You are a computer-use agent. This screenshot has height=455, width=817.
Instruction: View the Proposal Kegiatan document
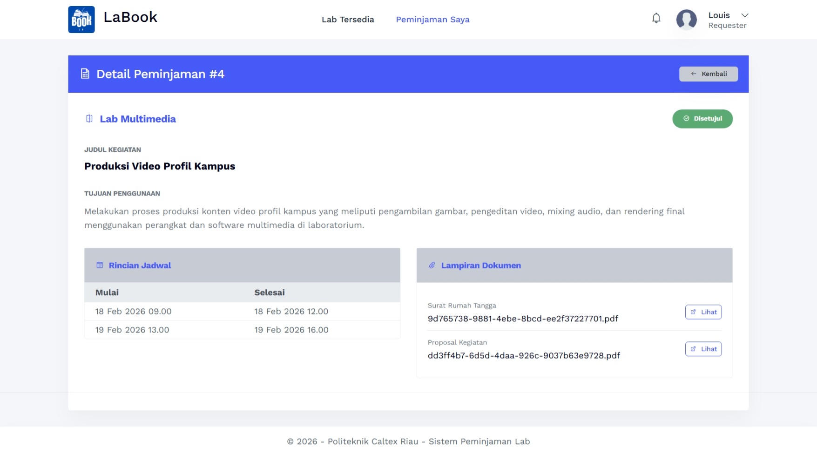click(x=703, y=349)
